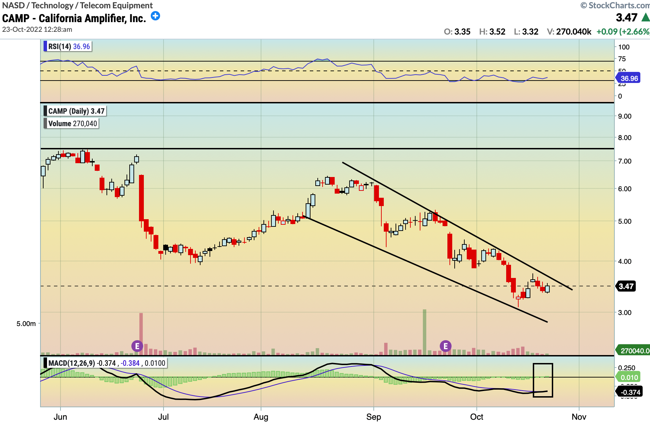Click the black 3.47 price tag on axis
The image size is (650, 428).
coord(625,286)
